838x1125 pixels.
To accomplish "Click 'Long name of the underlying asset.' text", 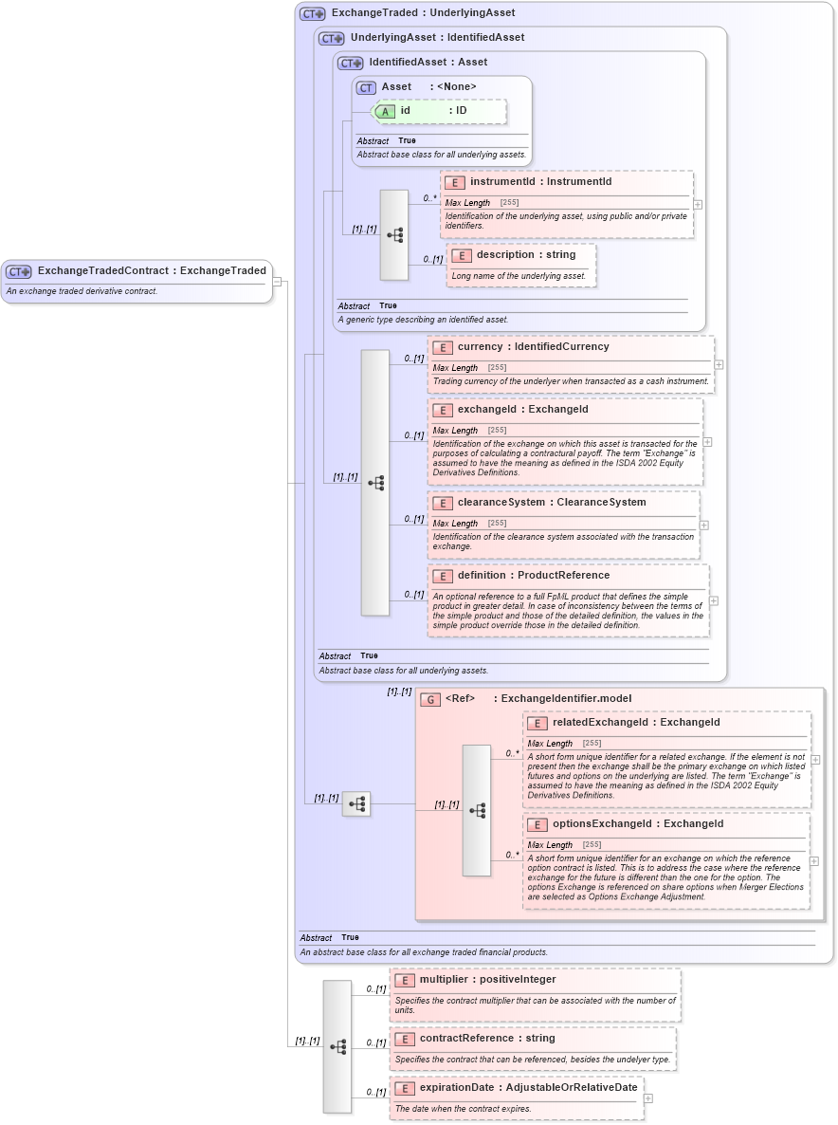I will point(519,276).
